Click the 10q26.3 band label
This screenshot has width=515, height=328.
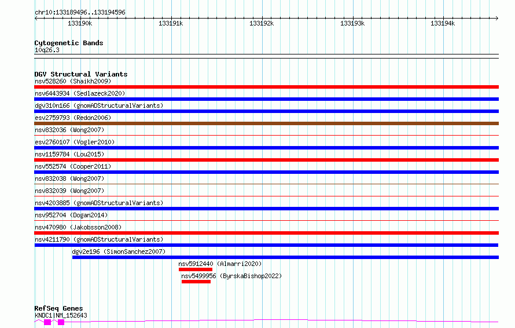47,50
